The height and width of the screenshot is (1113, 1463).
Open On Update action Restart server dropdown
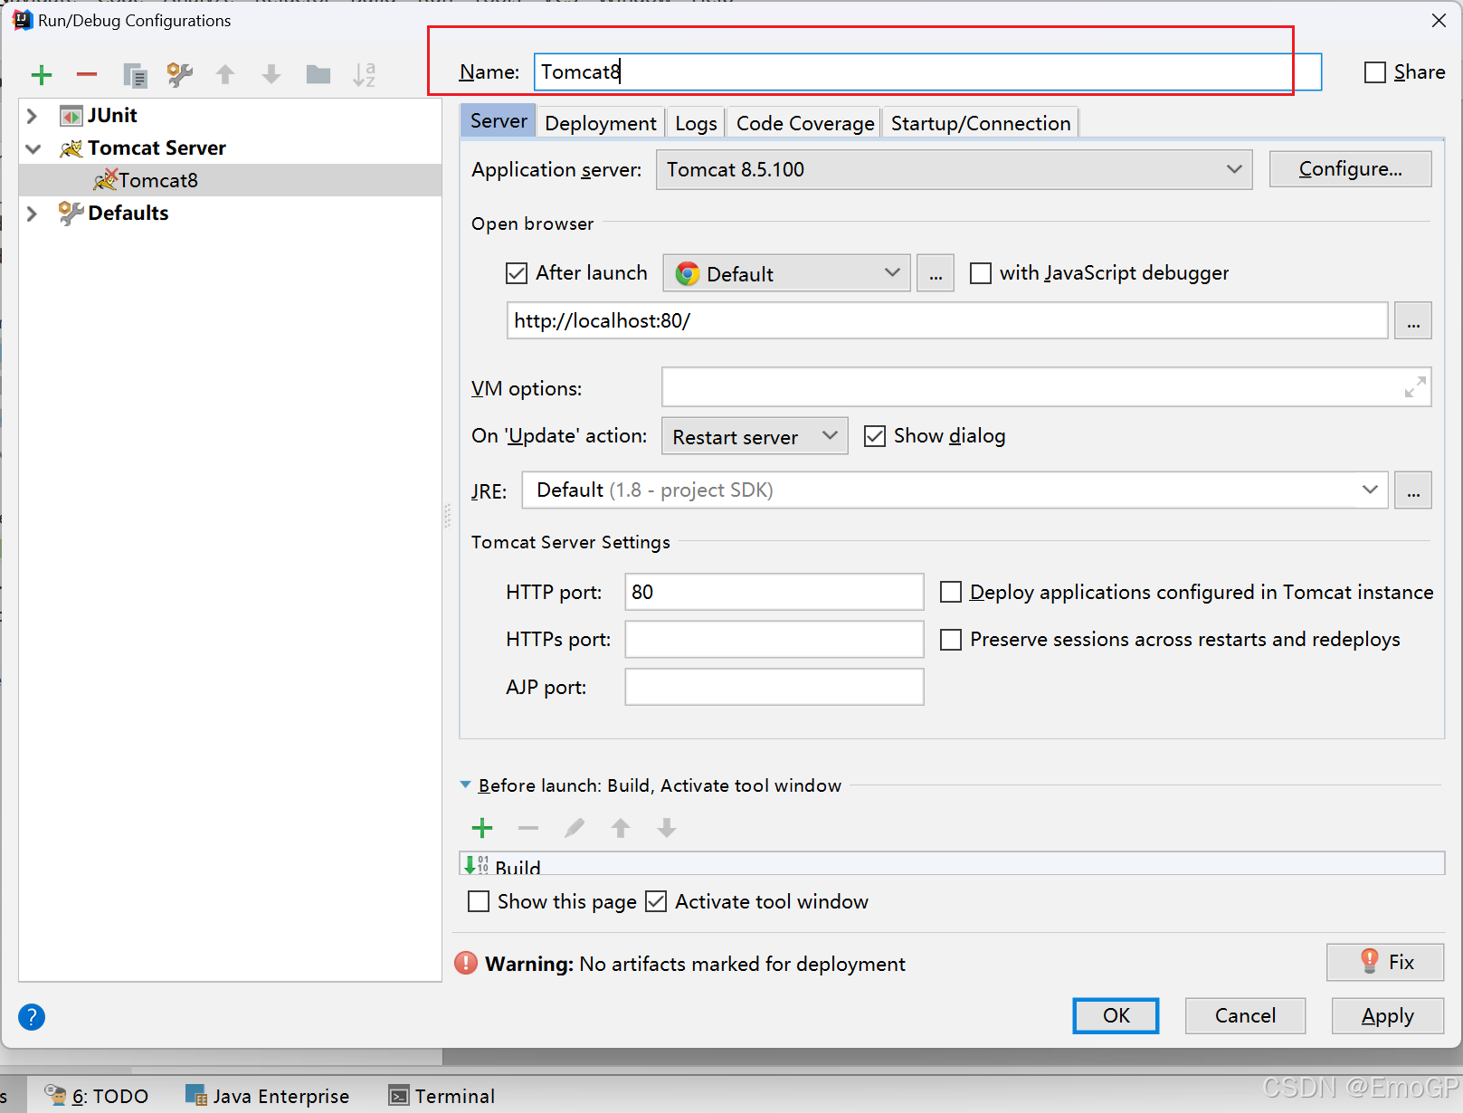click(755, 436)
